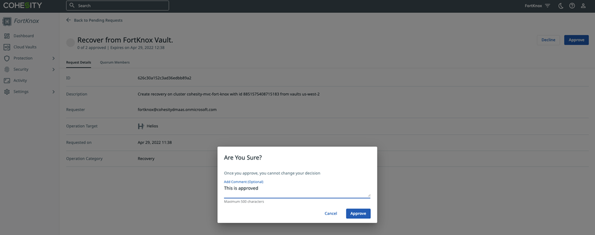The image size is (595, 235).
Task: Go Back to Pending Requests
Action: click(98, 20)
